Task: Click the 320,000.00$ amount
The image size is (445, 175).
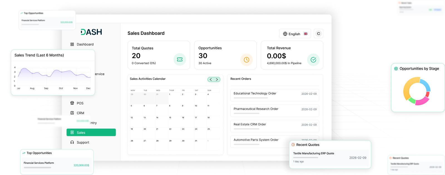Action: [81, 165]
